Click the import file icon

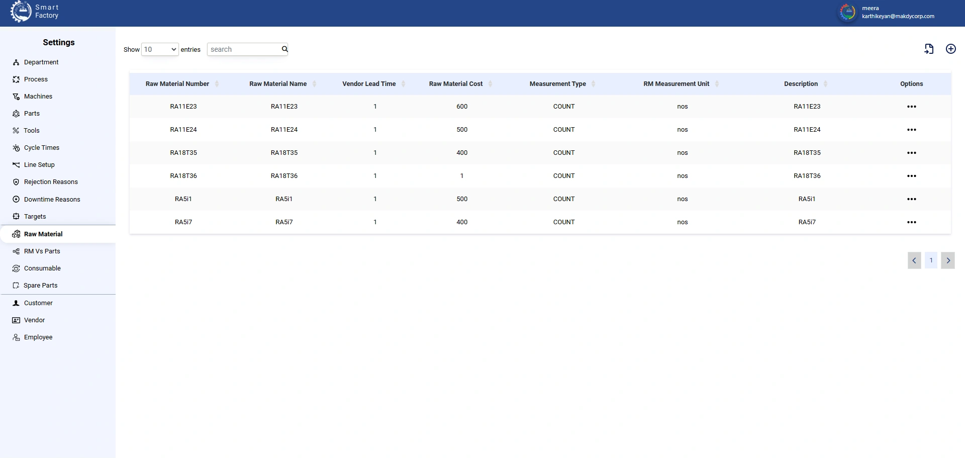[929, 49]
